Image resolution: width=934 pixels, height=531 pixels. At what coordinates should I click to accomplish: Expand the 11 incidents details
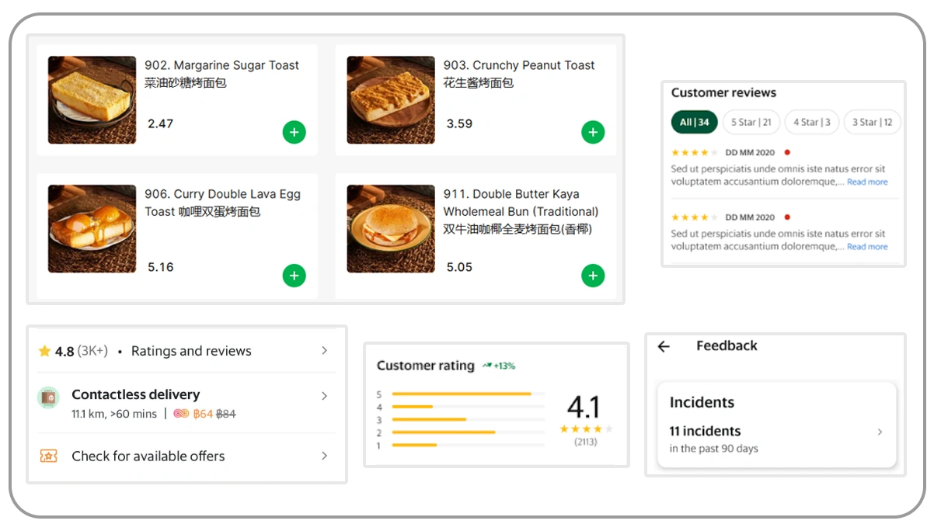pyautogui.click(x=880, y=432)
